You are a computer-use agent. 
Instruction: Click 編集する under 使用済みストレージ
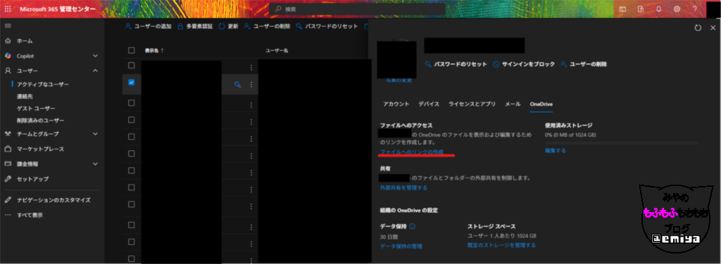556,150
